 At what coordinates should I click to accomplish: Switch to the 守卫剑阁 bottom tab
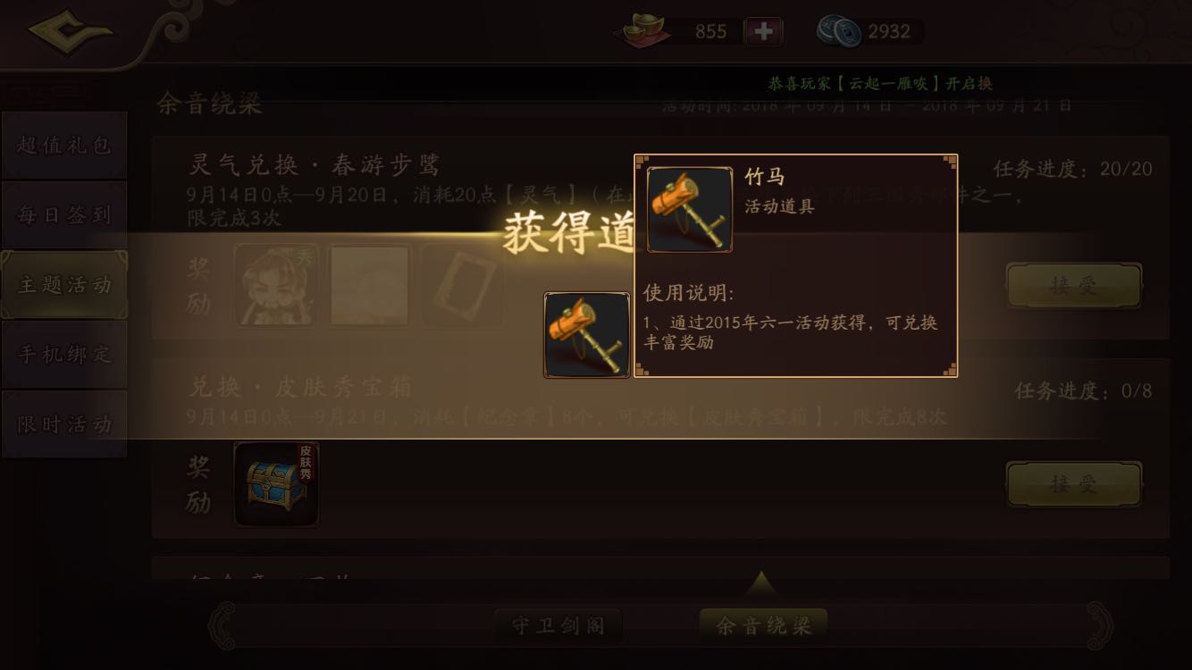tap(558, 625)
